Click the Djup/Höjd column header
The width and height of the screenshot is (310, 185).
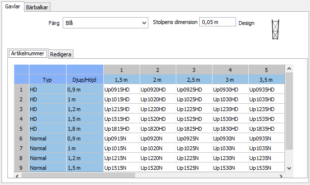coord(85,80)
